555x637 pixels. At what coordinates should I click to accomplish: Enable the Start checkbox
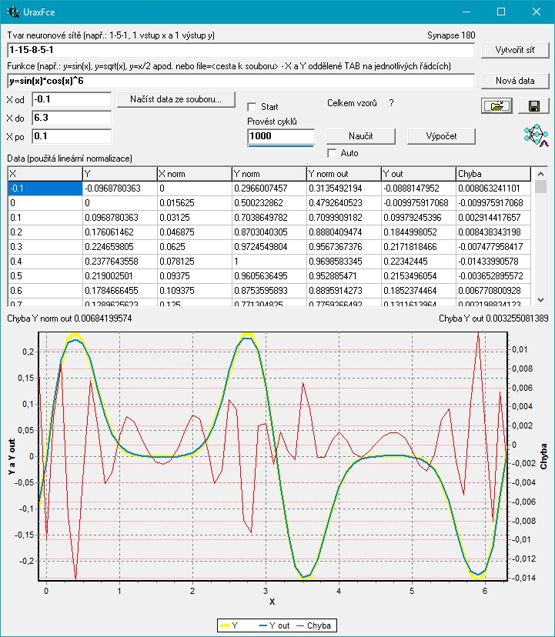point(252,107)
